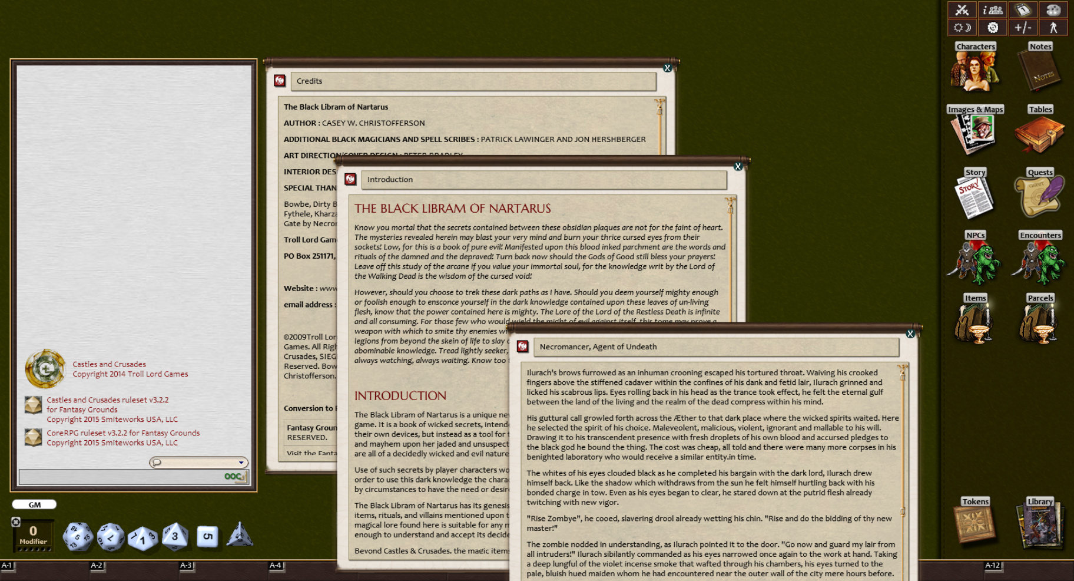Image resolution: width=1074 pixels, height=581 pixels.
Task: Open the options gear in the toolbar
Action: click(992, 27)
